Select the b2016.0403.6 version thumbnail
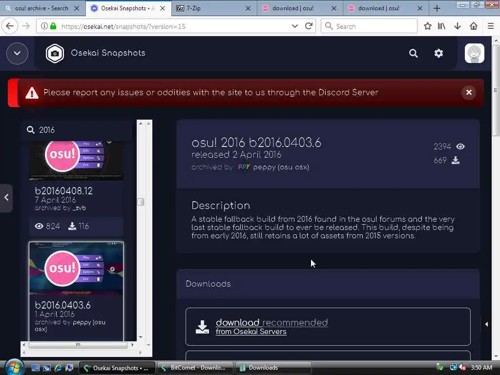500x375 pixels. (x=76, y=268)
